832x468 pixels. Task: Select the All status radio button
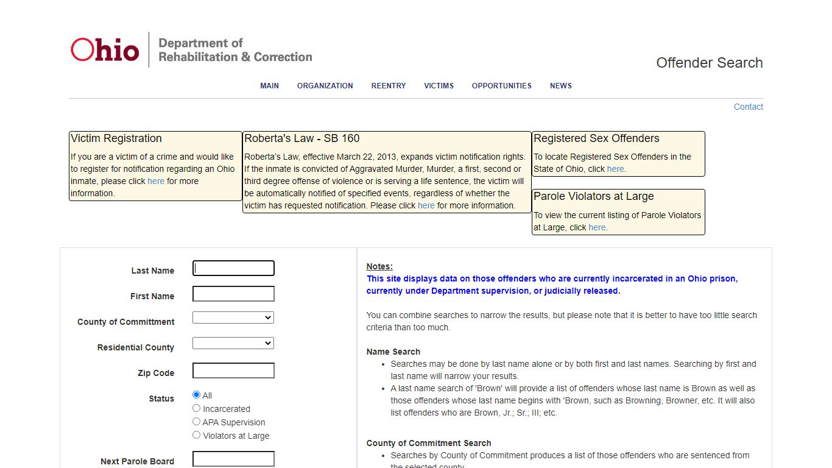point(196,395)
